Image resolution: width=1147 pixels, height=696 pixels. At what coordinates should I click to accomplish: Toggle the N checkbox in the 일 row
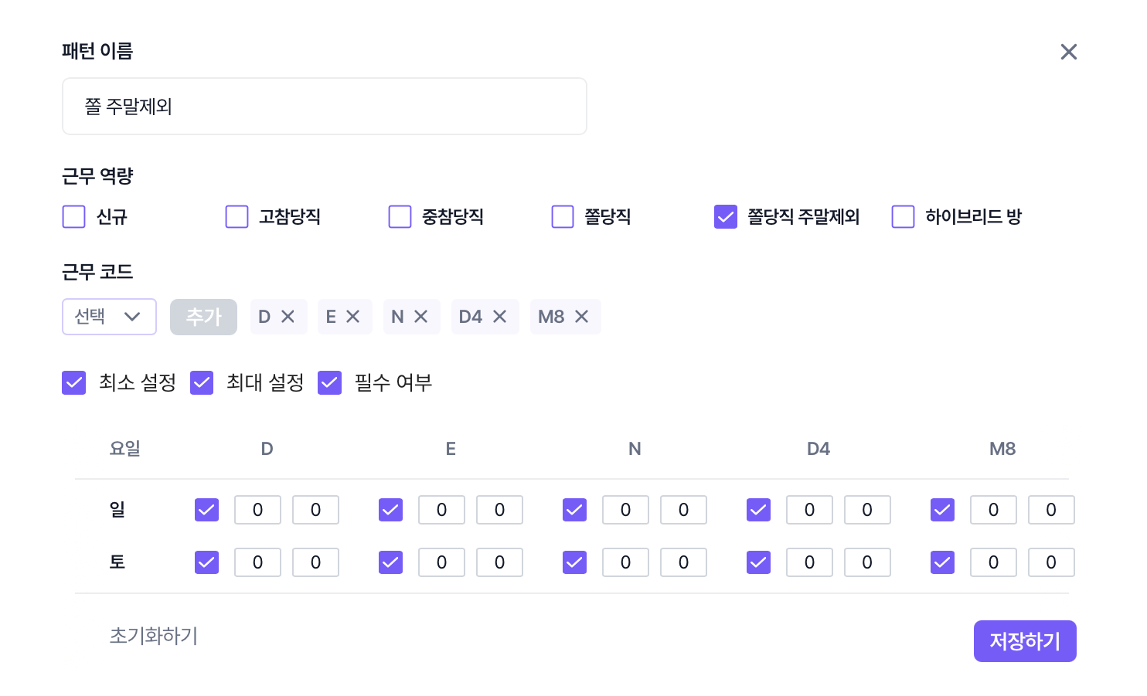575,510
